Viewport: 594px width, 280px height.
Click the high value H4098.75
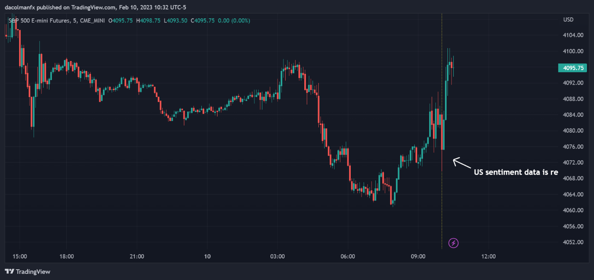point(149,20)
